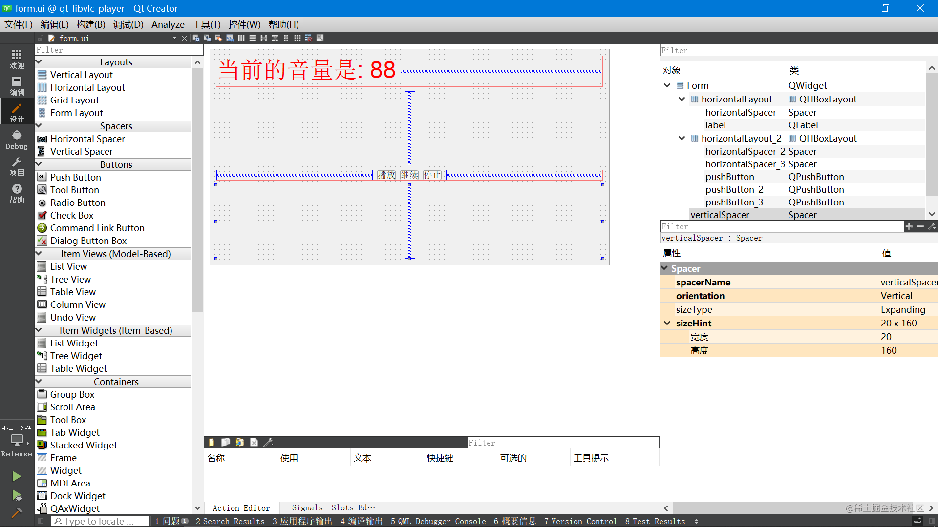Image resolution: width=938 pixels, height=527 pixels.
Task: Click the Type to locate search field
Action: tap(100, 521)
